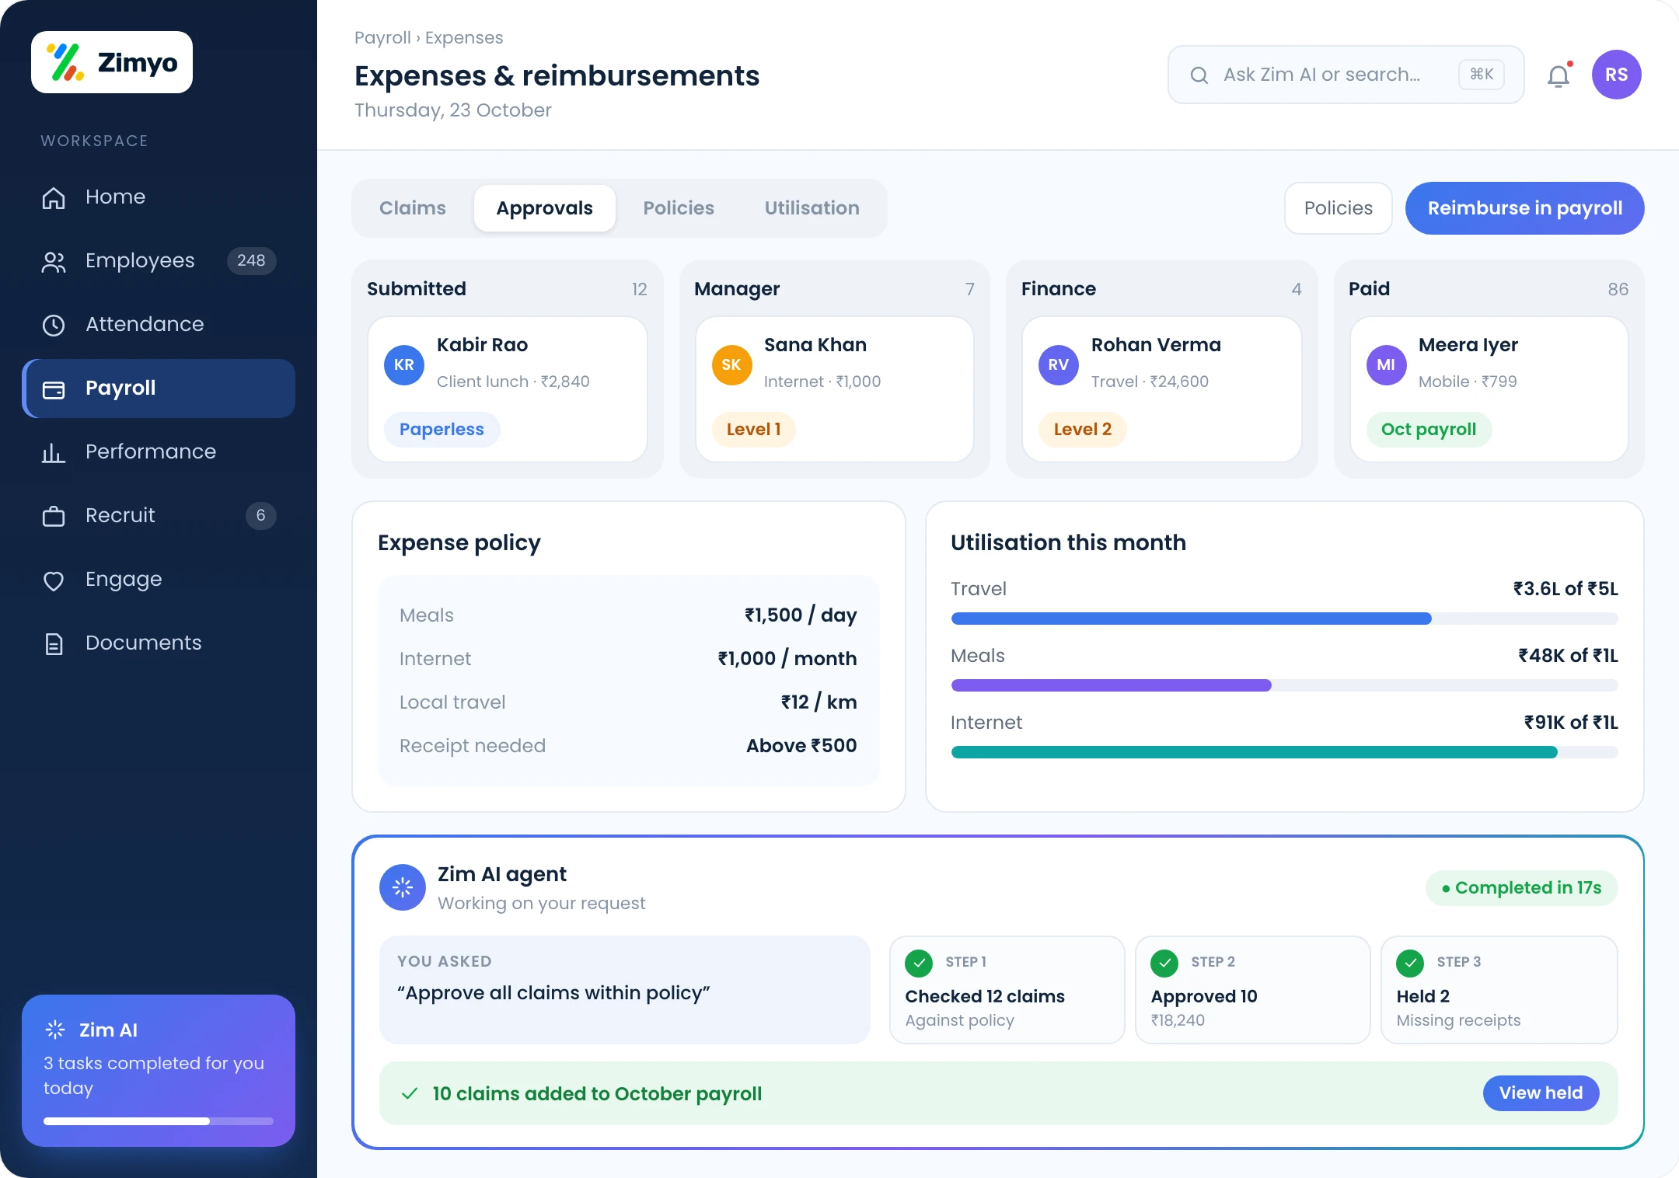Open Documents in the sidebar
This screenshot has height=1178, width=1679.
pos(159,643)
